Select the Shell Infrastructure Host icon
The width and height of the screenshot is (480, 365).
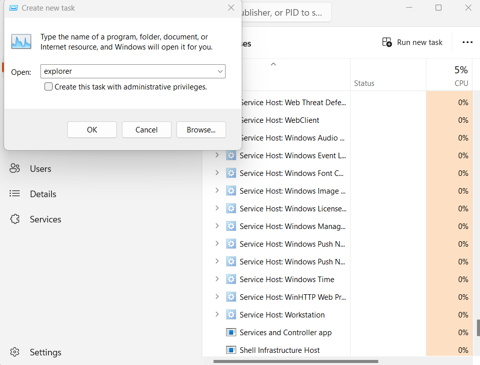[x=231, y=350]
